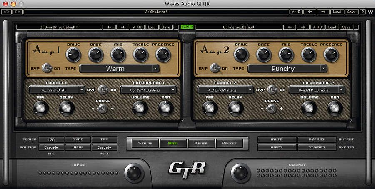The height and width of the screenshot is (189, 375).
Task: Click the Amp 1 Mid knob
Action: point(118,55)
